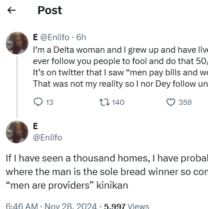The height and width of the screenshot is (209, 208).
Task: Click display name E beside the 6h tweet
Action: point(35,37)
